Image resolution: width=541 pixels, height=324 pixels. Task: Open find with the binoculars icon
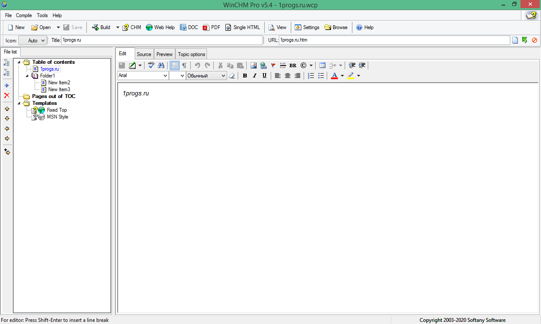[161, 65]
